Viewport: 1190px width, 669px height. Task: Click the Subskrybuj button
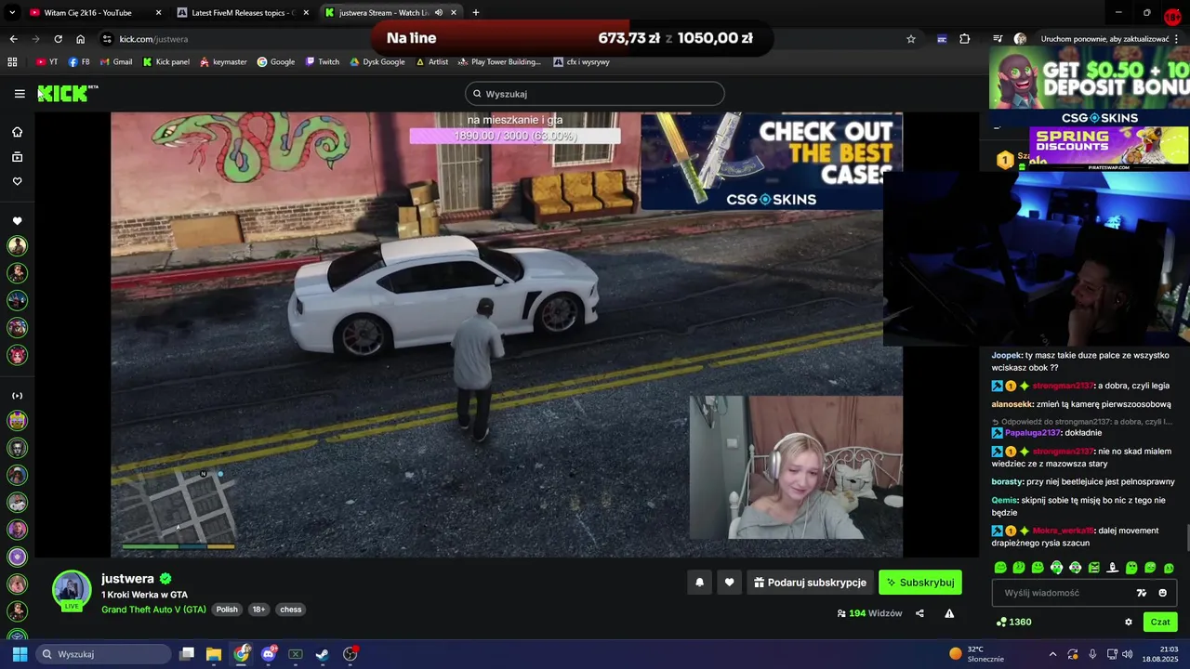click(919, 583)
